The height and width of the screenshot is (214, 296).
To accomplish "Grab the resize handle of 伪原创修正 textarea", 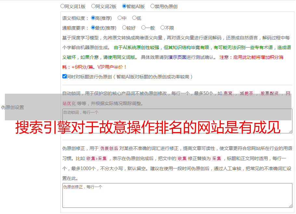I will click(290, 206).
